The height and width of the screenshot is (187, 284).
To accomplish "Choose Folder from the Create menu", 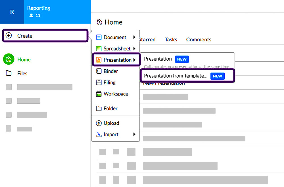I will 110,109.
